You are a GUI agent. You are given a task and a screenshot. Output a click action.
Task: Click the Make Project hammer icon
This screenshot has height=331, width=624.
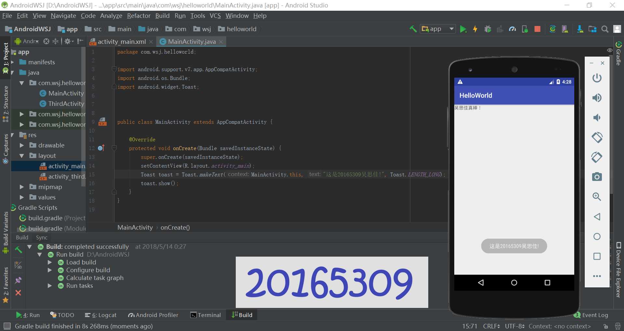click(x=413, y=29)
